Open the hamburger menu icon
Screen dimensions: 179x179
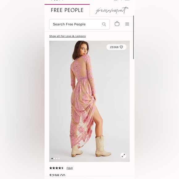(127, 24)
